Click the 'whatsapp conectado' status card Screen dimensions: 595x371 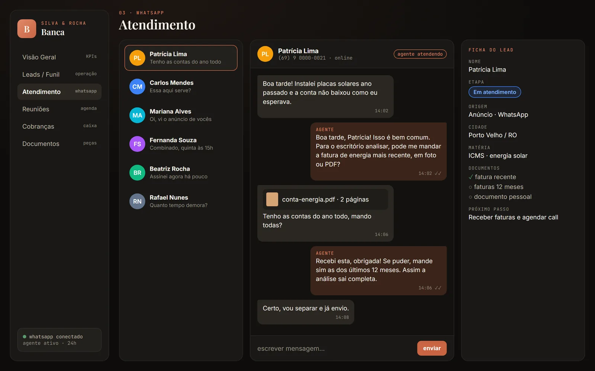59,340
